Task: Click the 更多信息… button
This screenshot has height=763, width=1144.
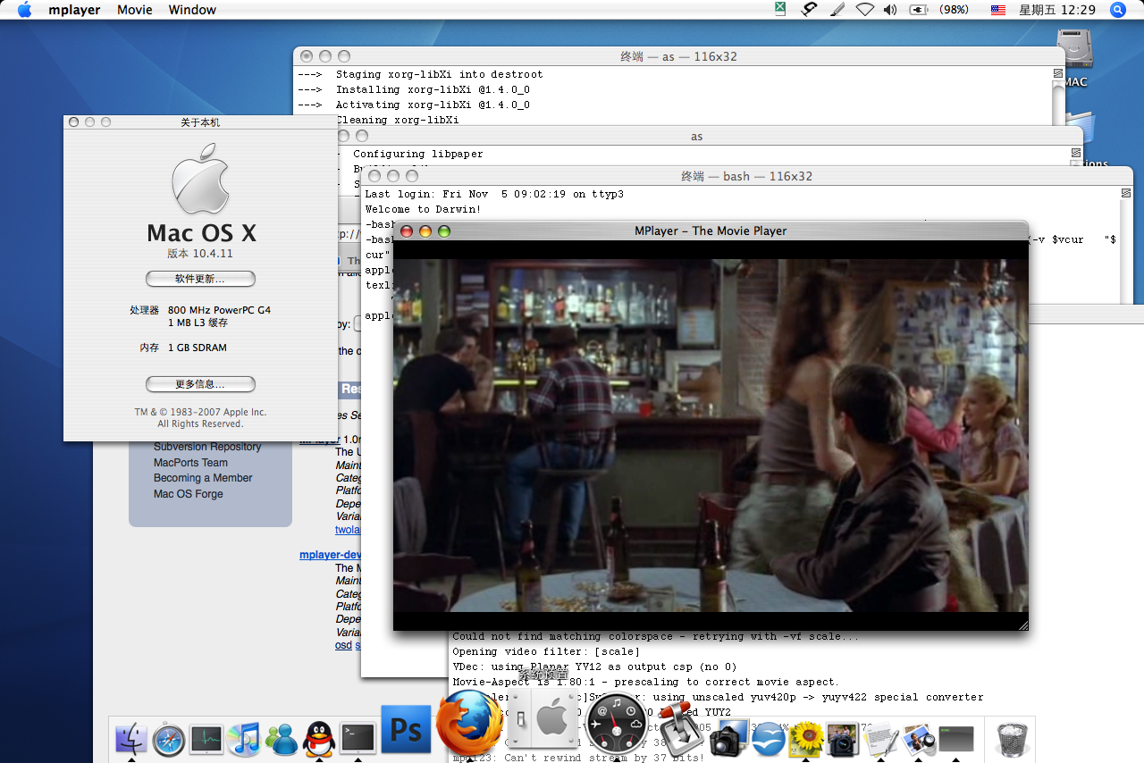Action: [x=200, y=384]
